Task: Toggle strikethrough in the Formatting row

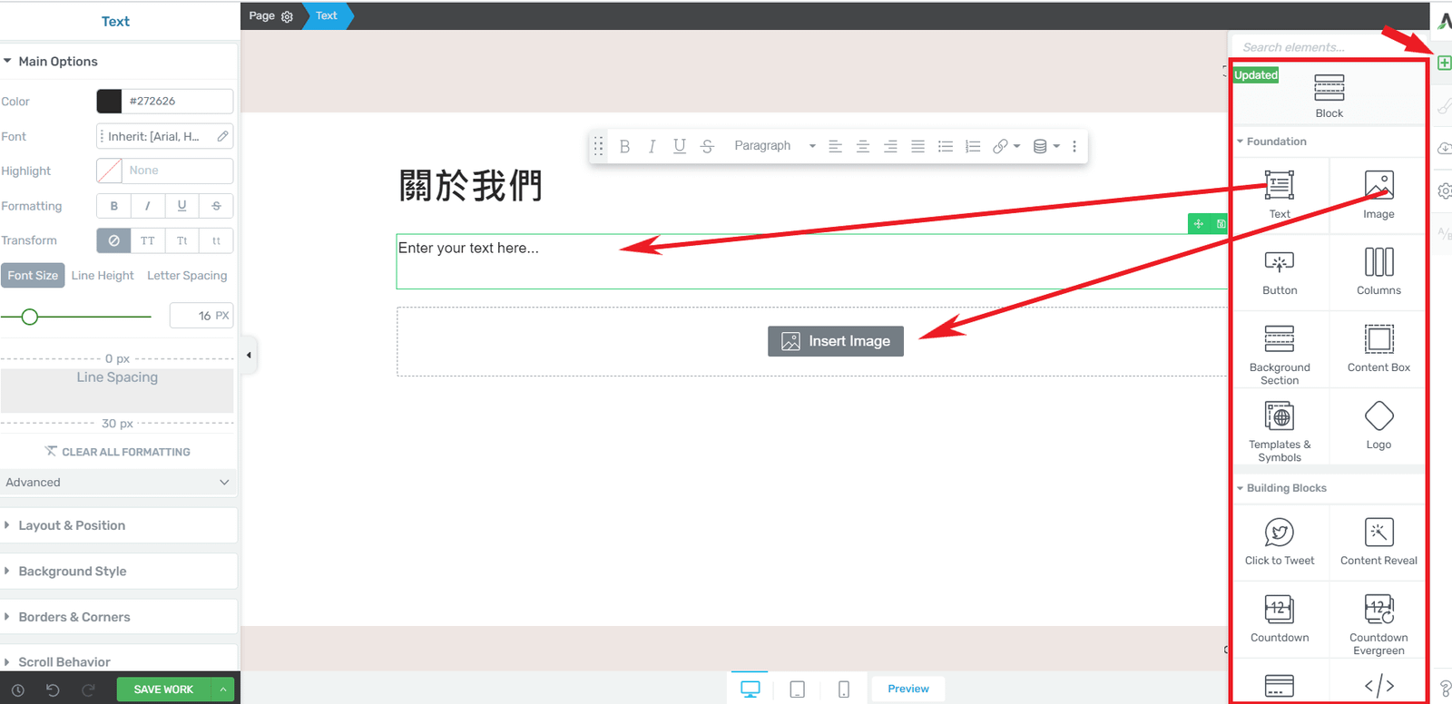Action: click(216, 206)
